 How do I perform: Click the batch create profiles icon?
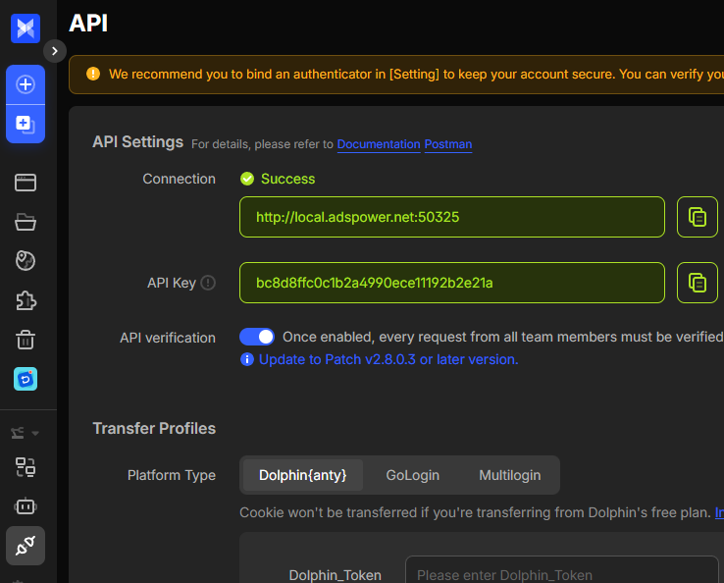(26, 124)
